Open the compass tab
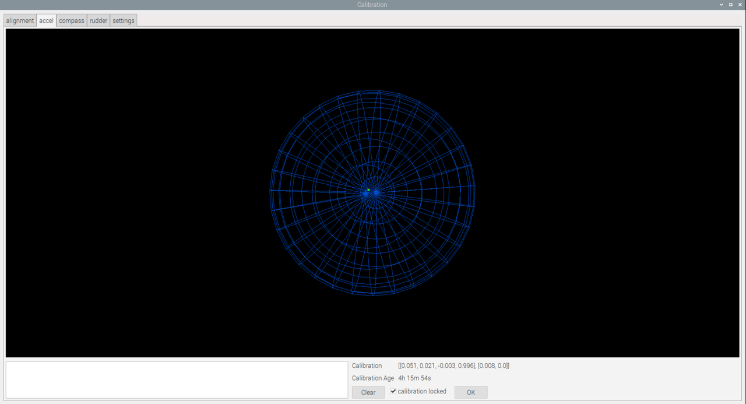Screen dimensions: 746x404 72,20
